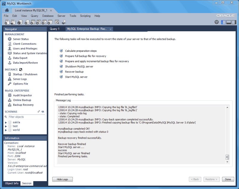Open the View menu
This screenshot has height=189, width=239.
24,16
